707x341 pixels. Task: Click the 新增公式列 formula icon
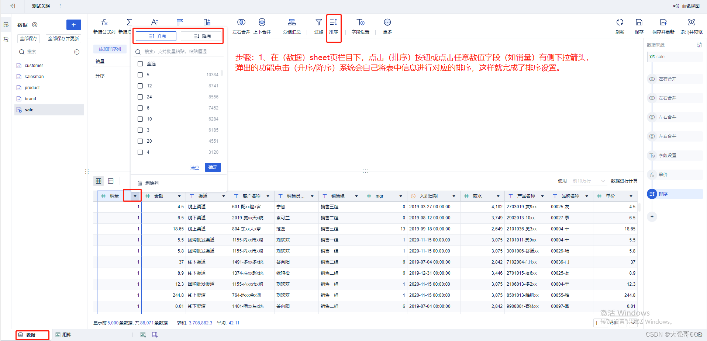104,22
